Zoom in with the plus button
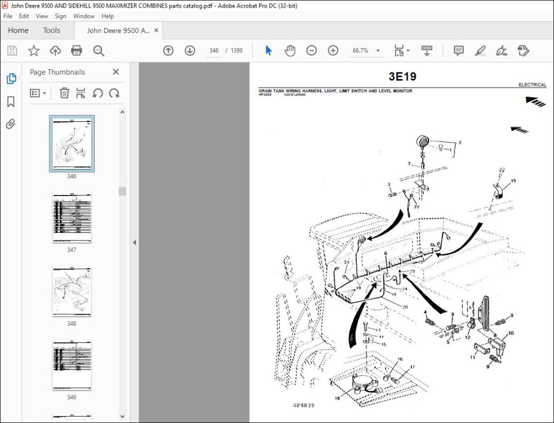Image resolution: width=554 pixels, height=423 pixels. 333,50
